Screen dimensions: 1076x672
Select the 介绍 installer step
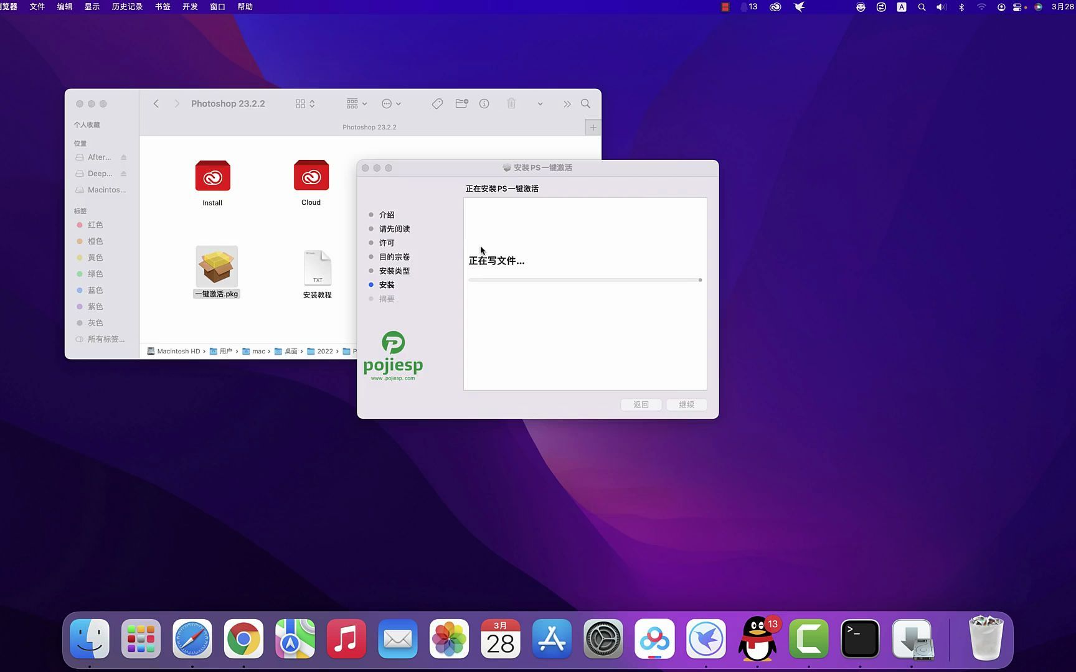[387, 215]
